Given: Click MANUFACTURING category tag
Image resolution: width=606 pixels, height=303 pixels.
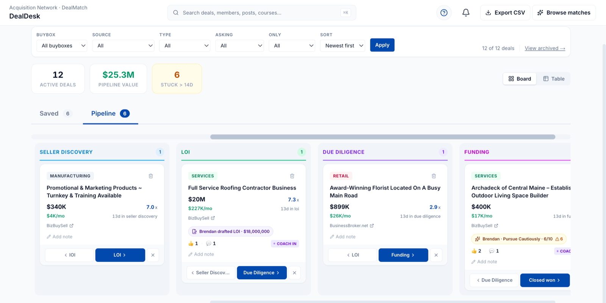Looking at the screenshot, I should click(70, 176).
